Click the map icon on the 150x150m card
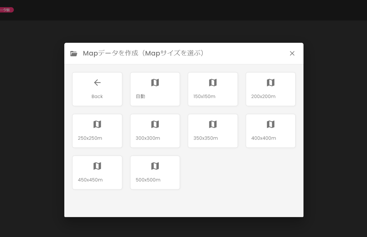The image size is (367, 237). 213,82
